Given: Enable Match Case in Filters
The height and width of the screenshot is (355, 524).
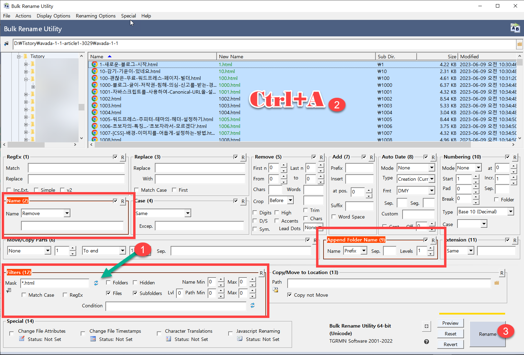Looking at the screenshot, I should (x=24, y=295).
